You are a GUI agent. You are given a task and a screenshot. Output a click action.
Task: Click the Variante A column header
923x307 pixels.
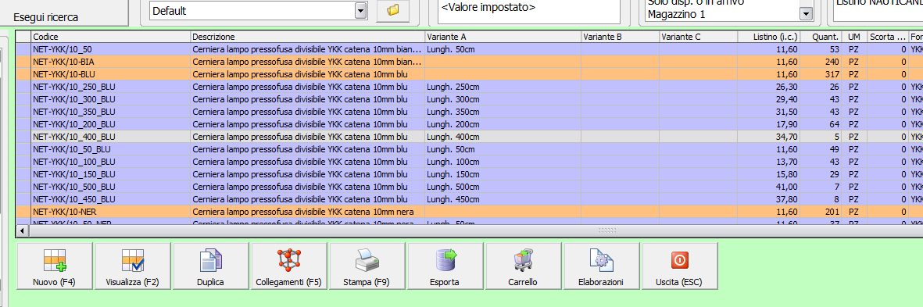coord(503,37)
